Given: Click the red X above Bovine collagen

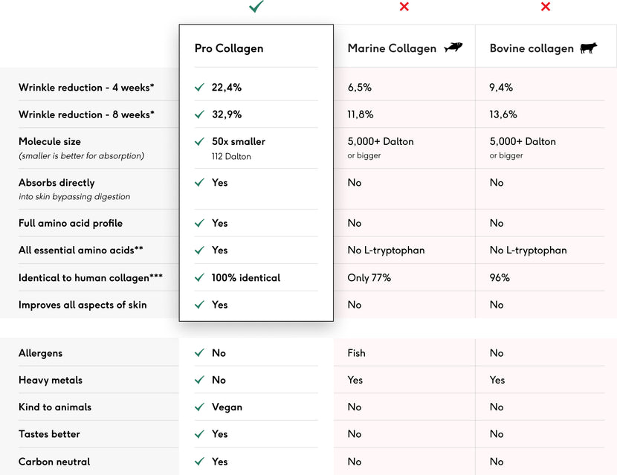Looking at the screenshot, I should (546, 6).
